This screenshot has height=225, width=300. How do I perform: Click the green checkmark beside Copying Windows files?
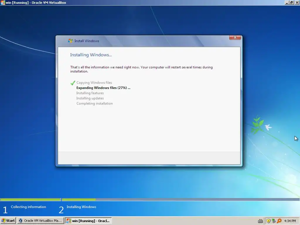73,83
